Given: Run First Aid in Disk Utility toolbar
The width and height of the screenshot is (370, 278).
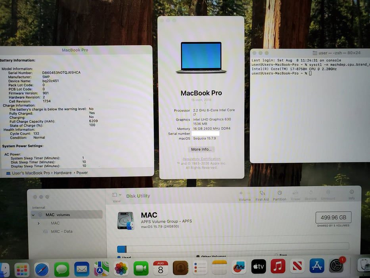Looking at the screenshot, I should click(262, 196).
